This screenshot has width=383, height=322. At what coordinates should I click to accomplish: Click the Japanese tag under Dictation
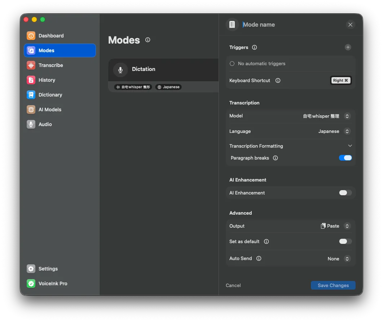(x=168, y=87)
